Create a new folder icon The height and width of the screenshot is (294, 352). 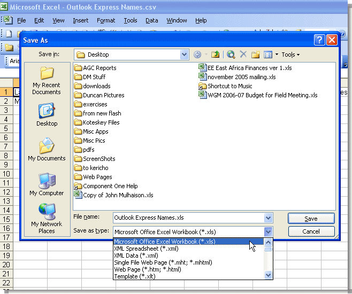(255, 55)
